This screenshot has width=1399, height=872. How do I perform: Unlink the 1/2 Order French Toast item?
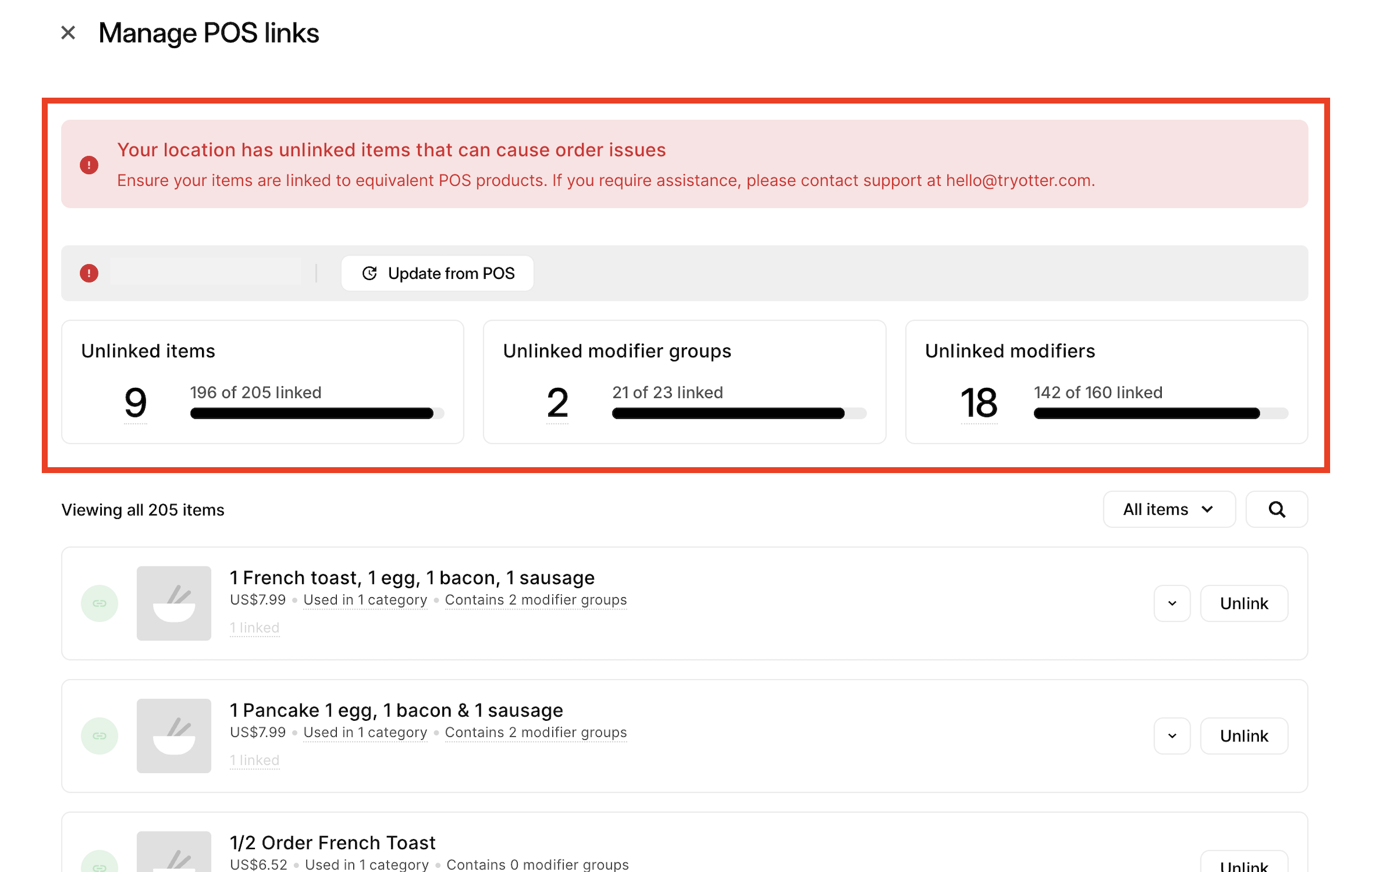[x=1244, y=863]
